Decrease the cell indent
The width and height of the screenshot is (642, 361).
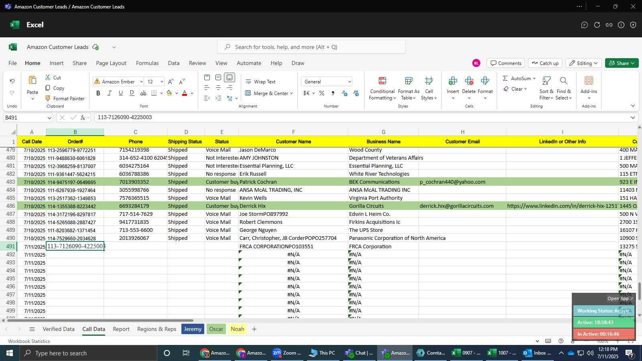[207, 98]
